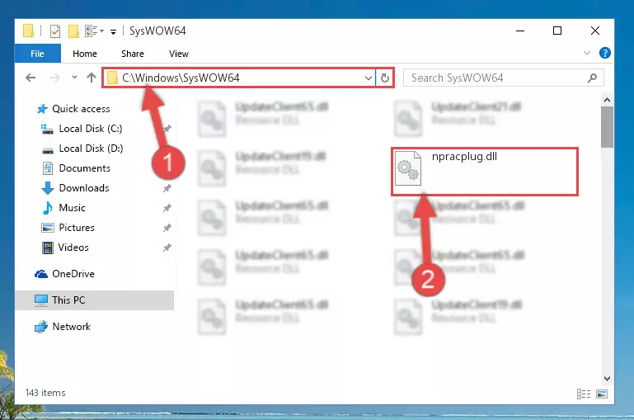Minimize the SysWOW64 window
The width and height of the screenshot is (634, 420).
pyautogui.click(x=520, y=31)
